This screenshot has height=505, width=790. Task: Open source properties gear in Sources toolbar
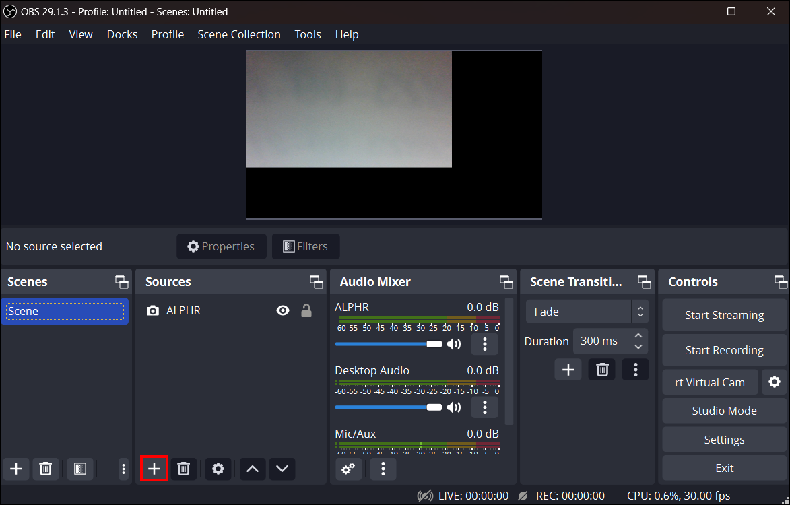click(218, 469)
